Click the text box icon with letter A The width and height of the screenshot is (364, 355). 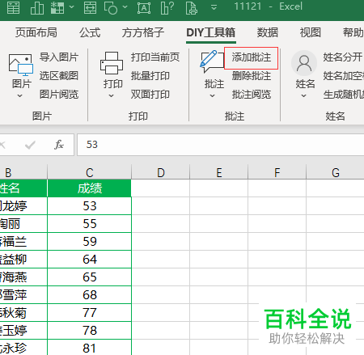pos(144,8)
